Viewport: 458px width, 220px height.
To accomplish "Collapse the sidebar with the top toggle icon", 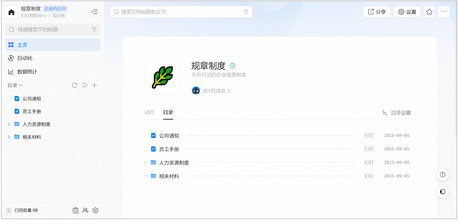I will coord(94,12).
